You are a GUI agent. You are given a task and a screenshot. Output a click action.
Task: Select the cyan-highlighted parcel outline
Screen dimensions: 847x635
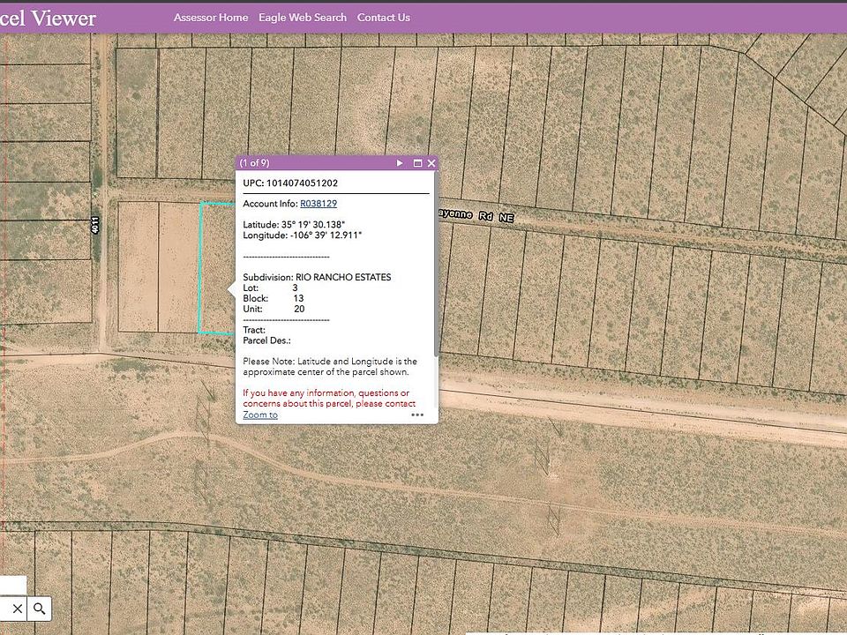pyautogui.click(x=217, y=268)
